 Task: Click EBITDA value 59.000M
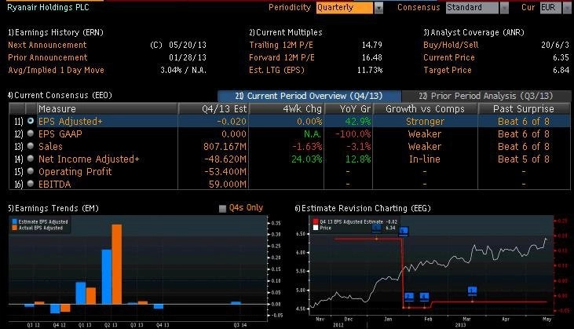[x=228, y=184]
